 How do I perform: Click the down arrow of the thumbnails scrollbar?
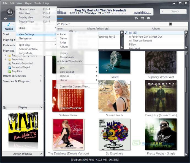(x=186, y=154)
